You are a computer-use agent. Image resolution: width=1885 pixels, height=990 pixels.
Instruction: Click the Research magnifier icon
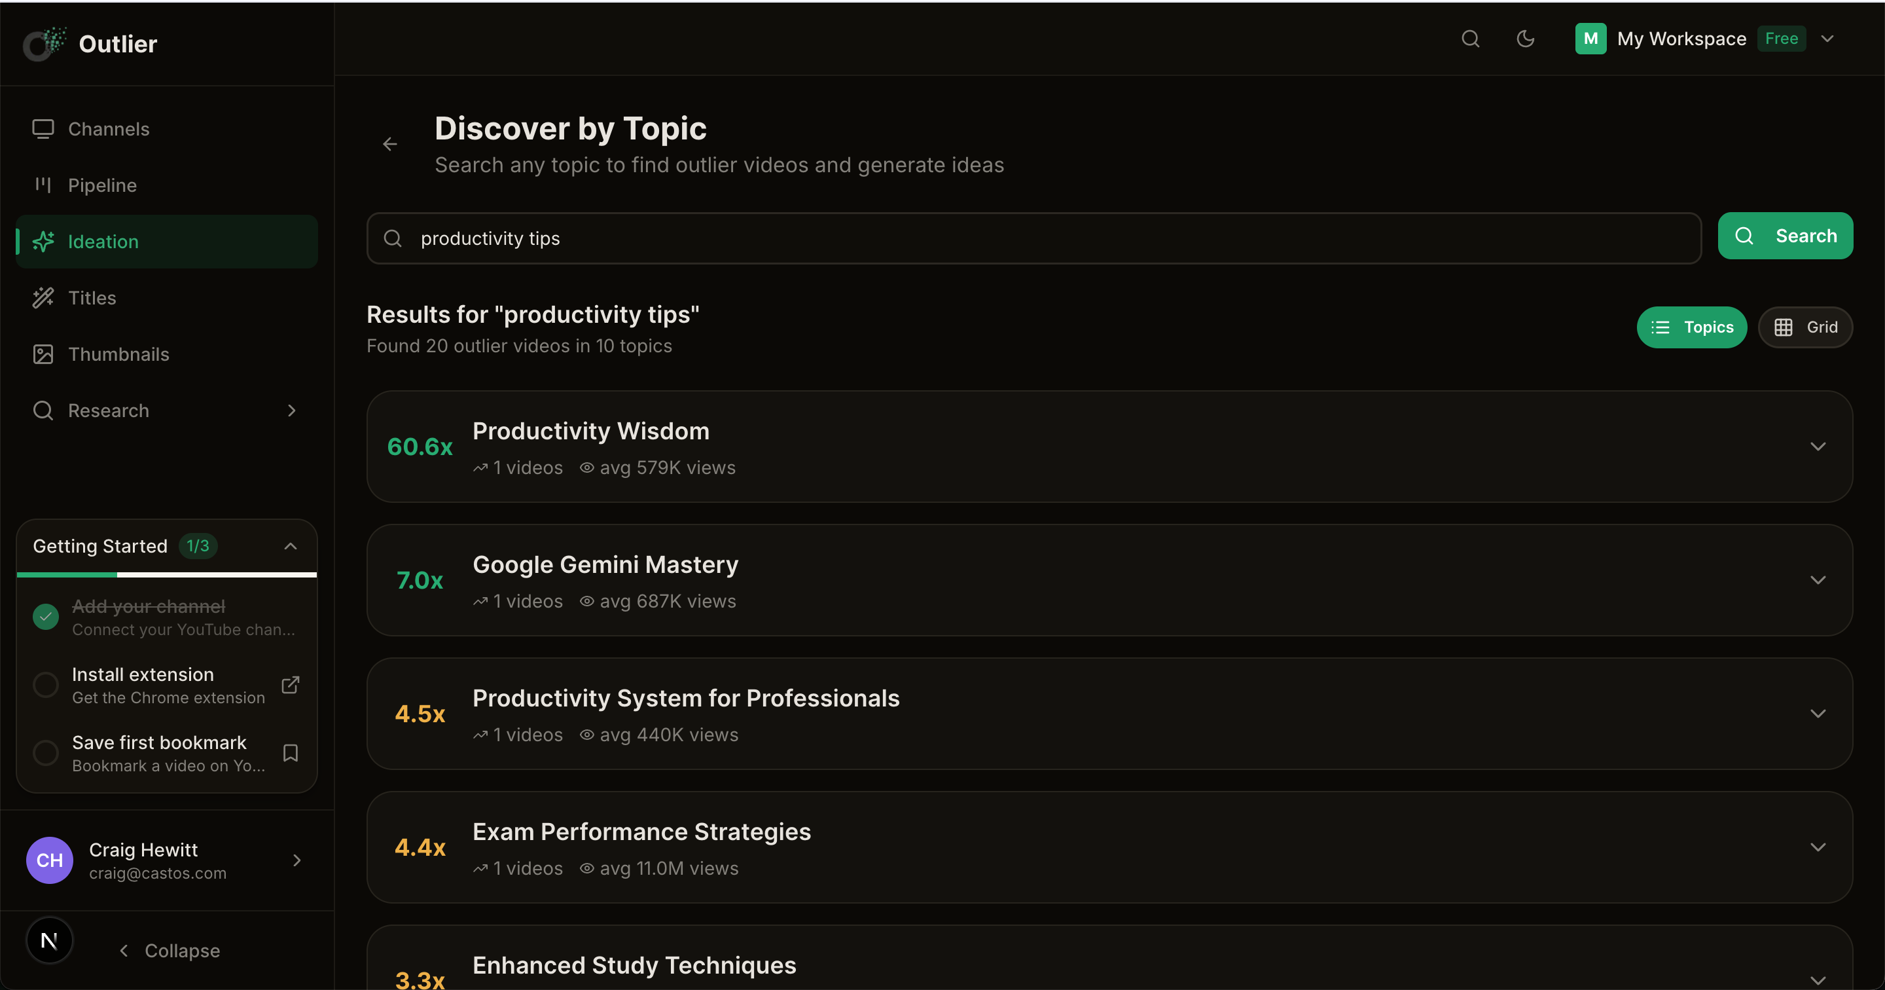tap(43, 410)
